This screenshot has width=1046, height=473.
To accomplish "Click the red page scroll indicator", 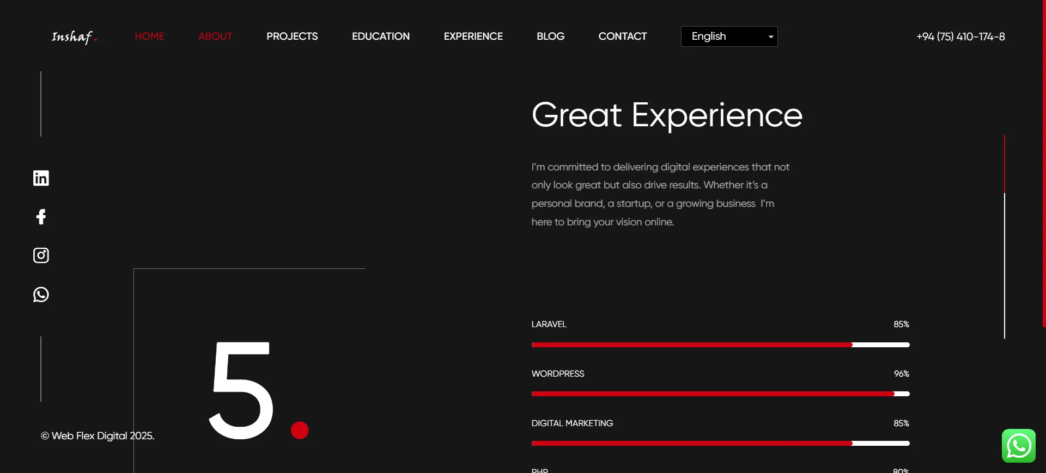I will click(1004, 164).
